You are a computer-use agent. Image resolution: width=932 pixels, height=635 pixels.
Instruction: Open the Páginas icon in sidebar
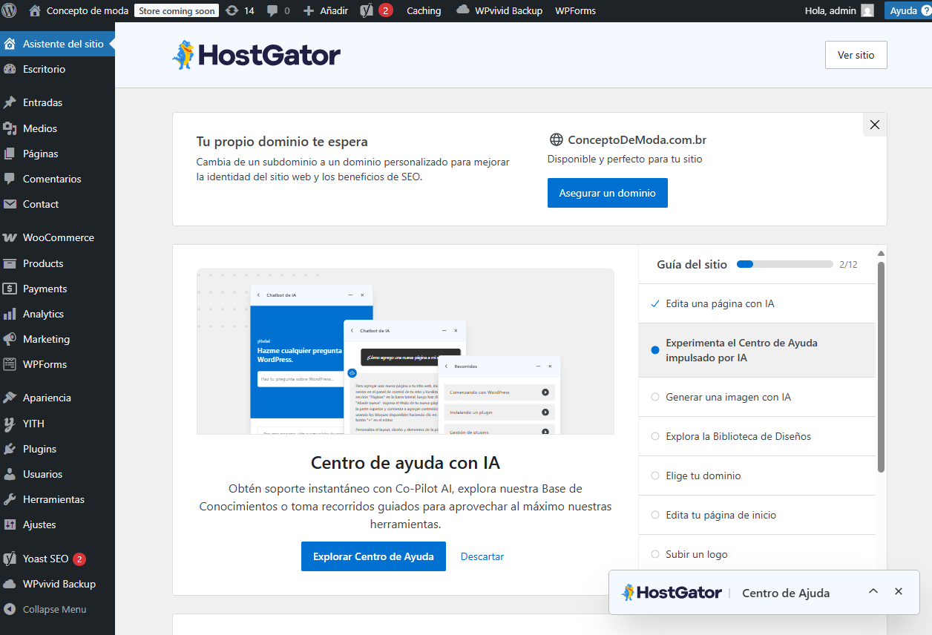[x=10, y=154]
